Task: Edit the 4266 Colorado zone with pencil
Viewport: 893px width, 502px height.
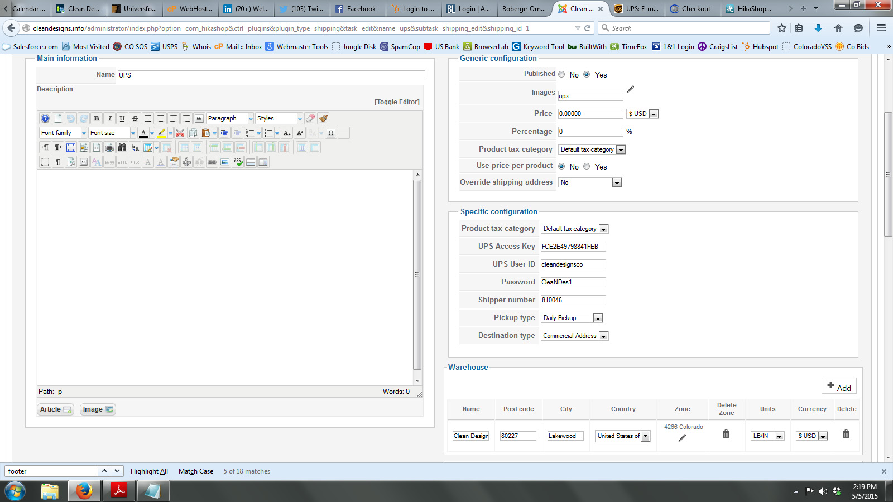Action: point(682,438)
